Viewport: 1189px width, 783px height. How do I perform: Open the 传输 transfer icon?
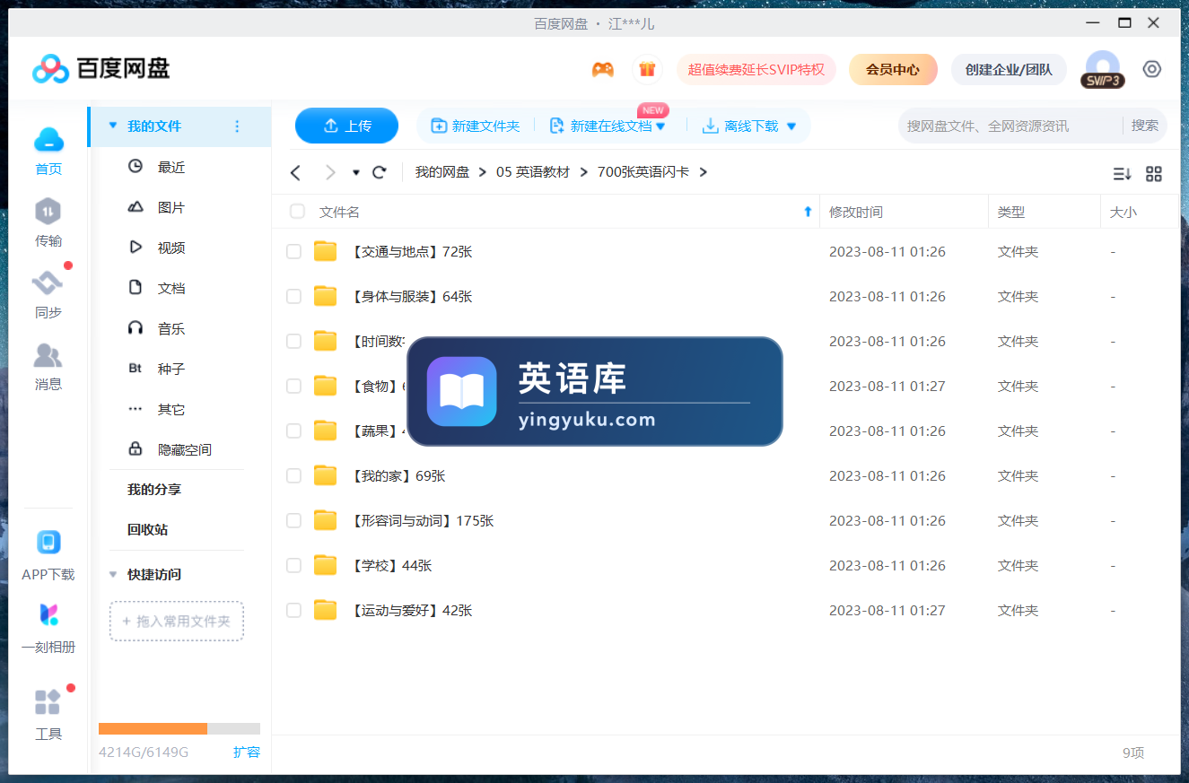tap(48, 212)
